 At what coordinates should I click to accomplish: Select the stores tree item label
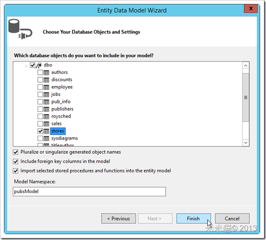pyautogui.click(x=58, y=131)
